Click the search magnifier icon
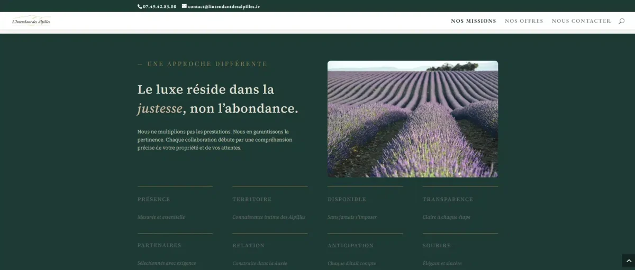The height and width of the screenshot is (270, 635). pyautogui.click(x=621, y=21)
